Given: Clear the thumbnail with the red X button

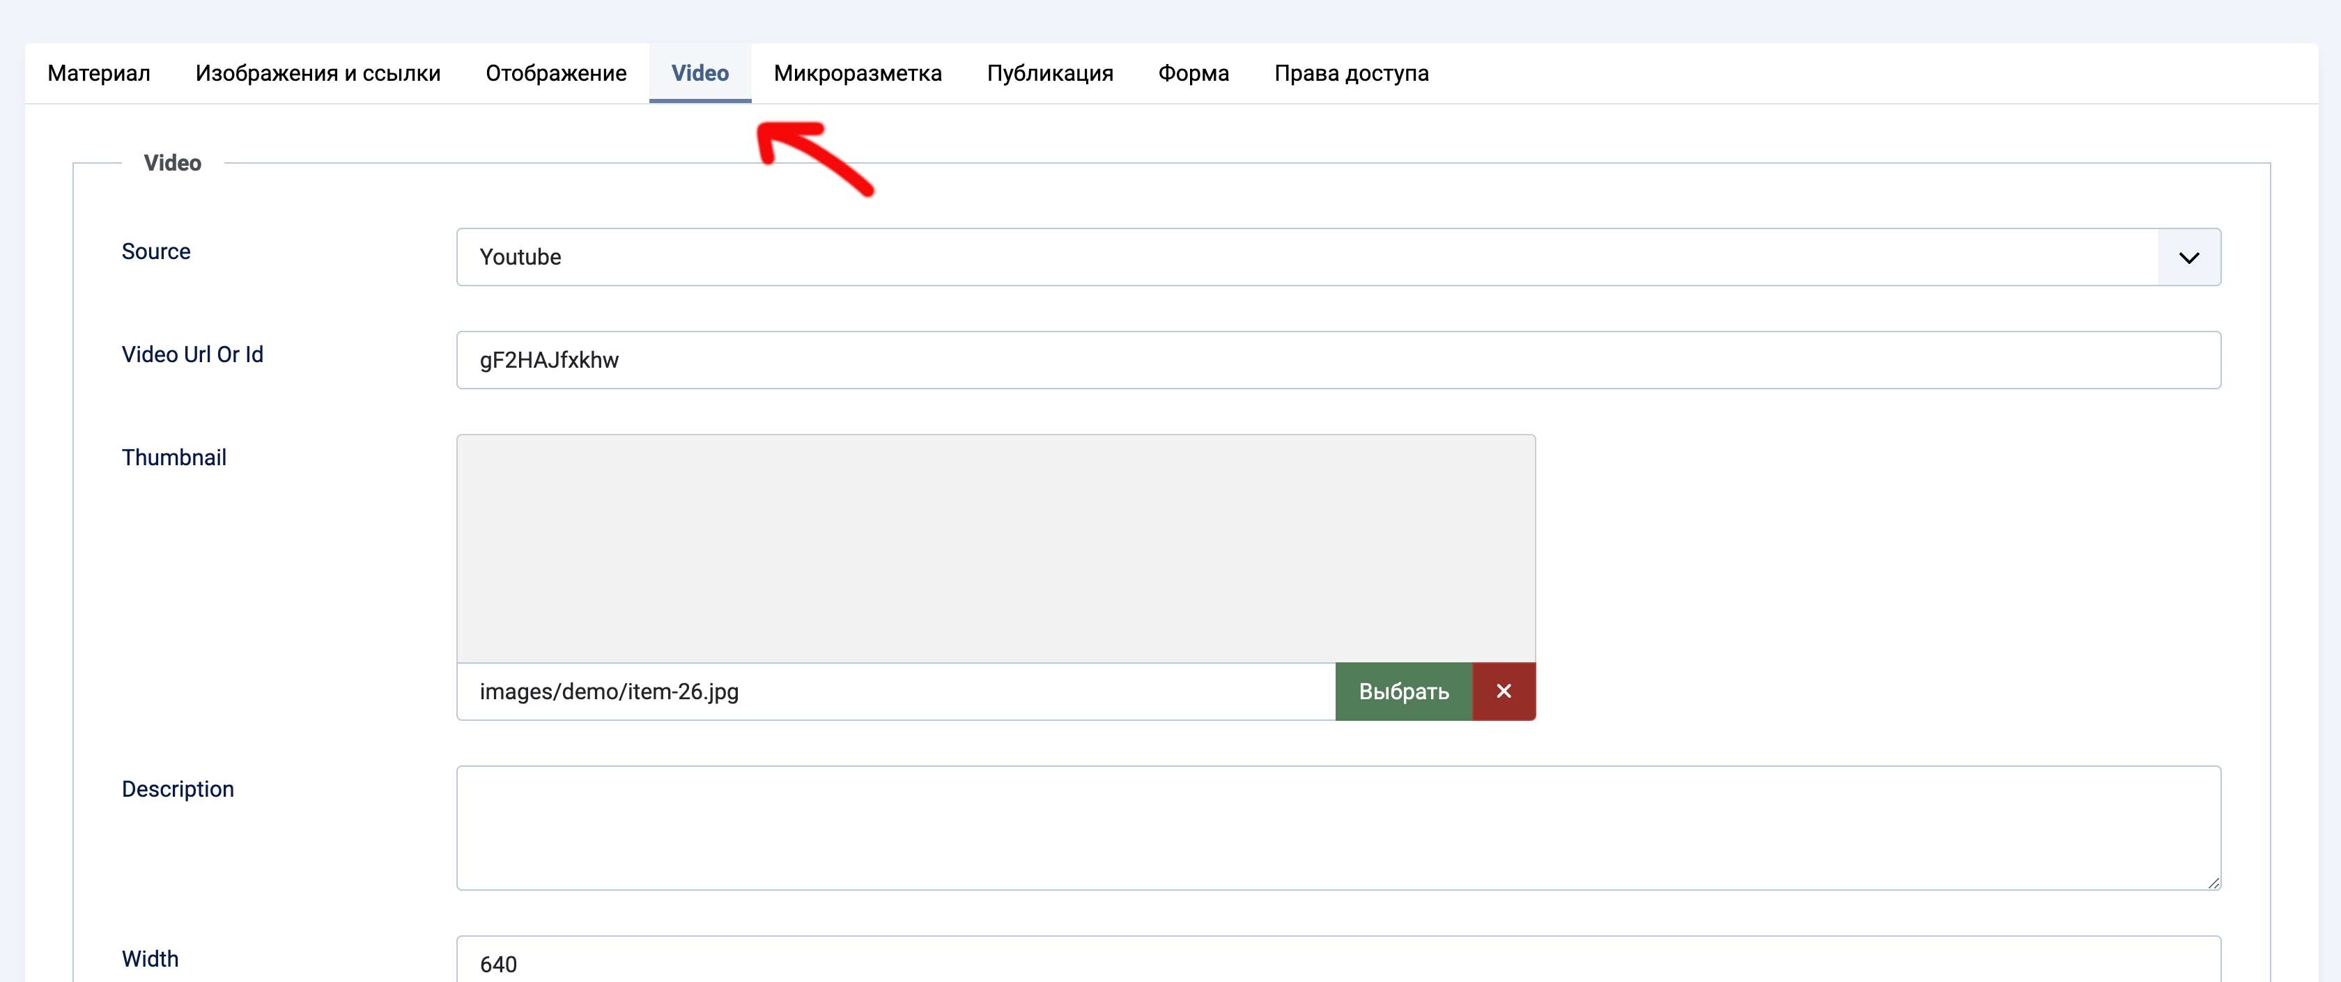Looking at the screenshot, I should point(1503,692).
